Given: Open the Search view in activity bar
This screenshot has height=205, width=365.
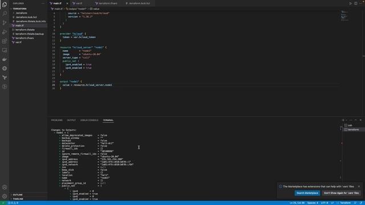Looking at the screenshot, I should point(5,14).
